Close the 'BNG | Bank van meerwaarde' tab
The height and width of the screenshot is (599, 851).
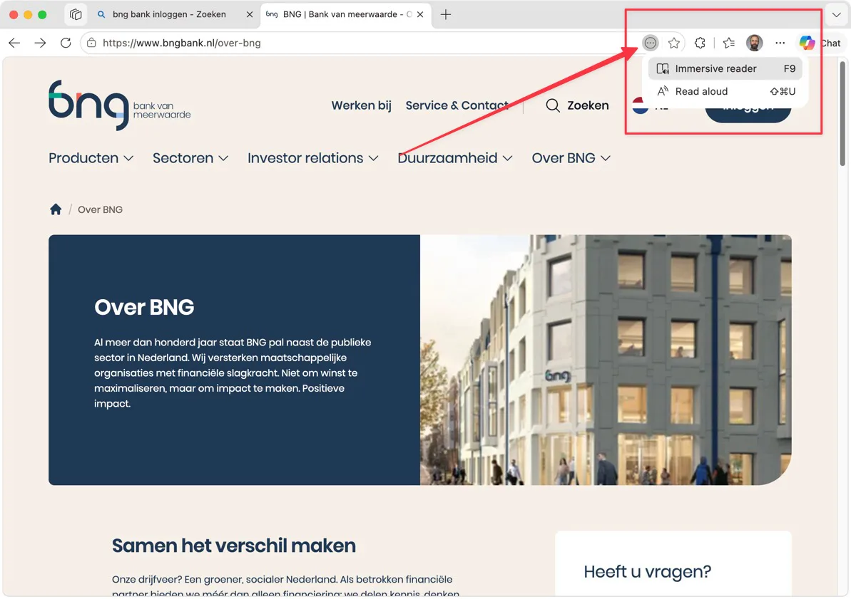point(420,15)
